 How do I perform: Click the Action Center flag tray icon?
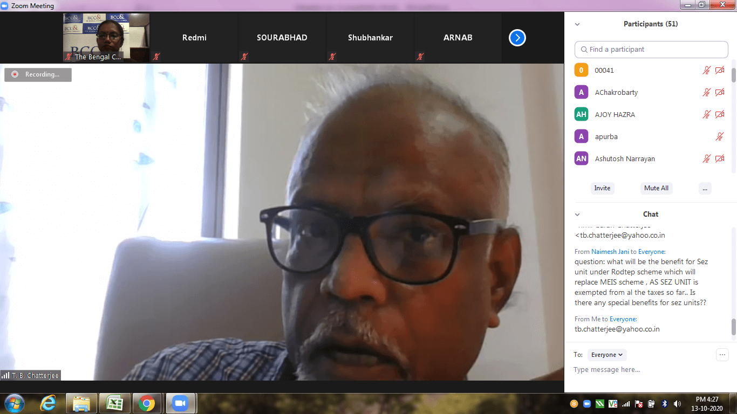[639, 404]
